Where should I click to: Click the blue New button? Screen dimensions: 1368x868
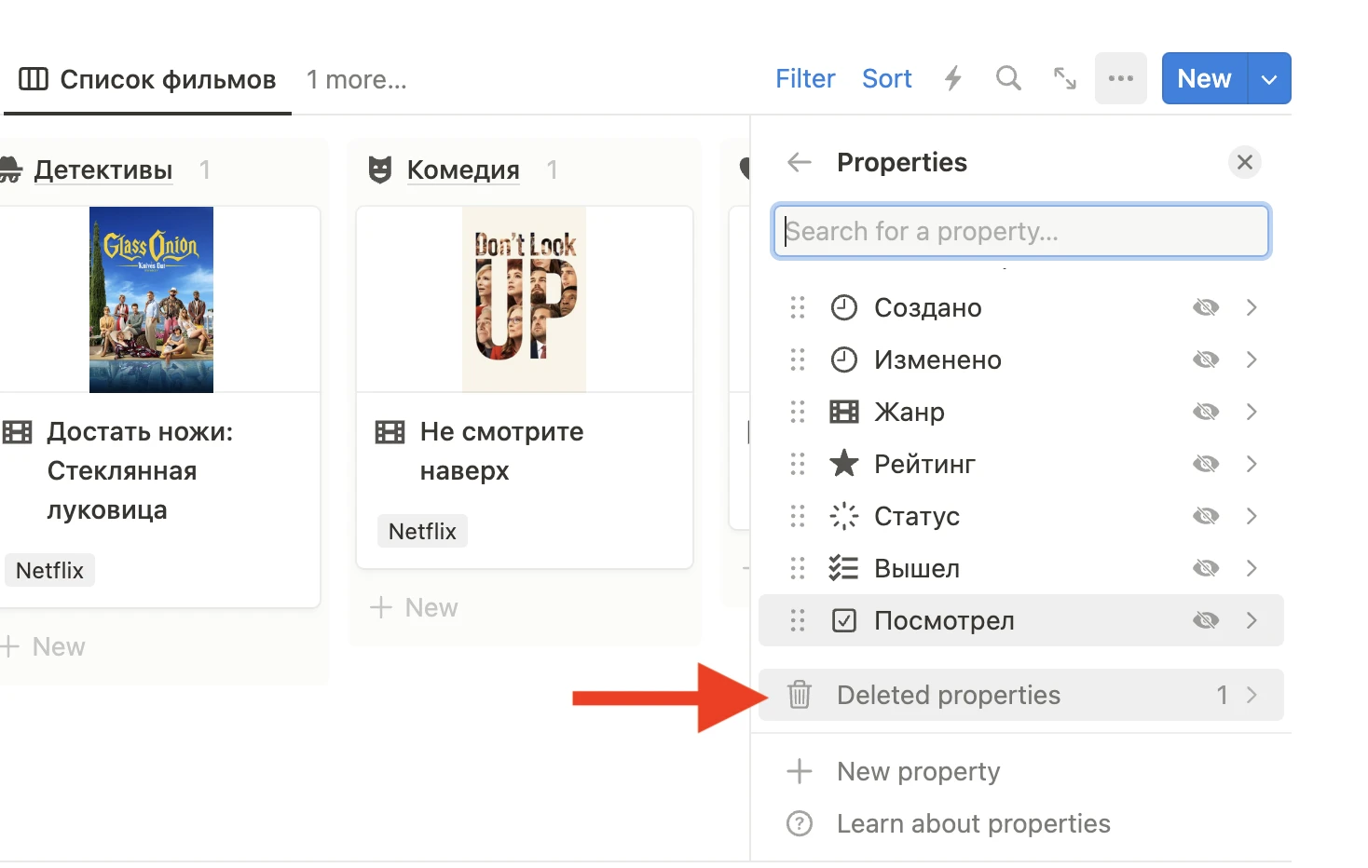click(1204, 78)
